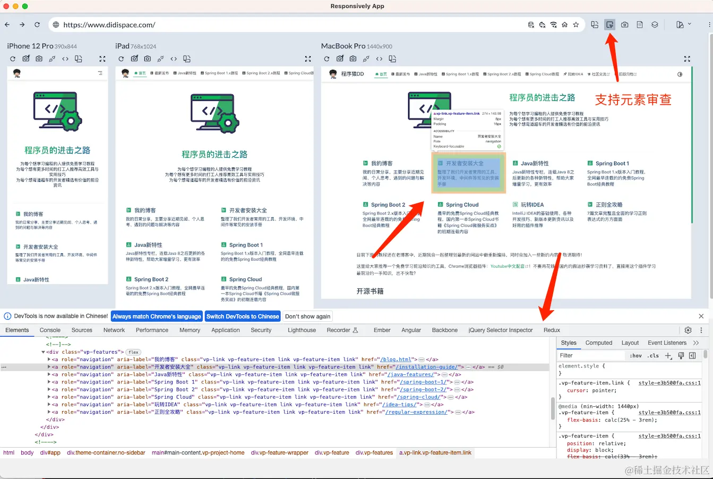Go forward with the forward arrow
The width and height of the screenshot is (713, 479).
[22, 24]
